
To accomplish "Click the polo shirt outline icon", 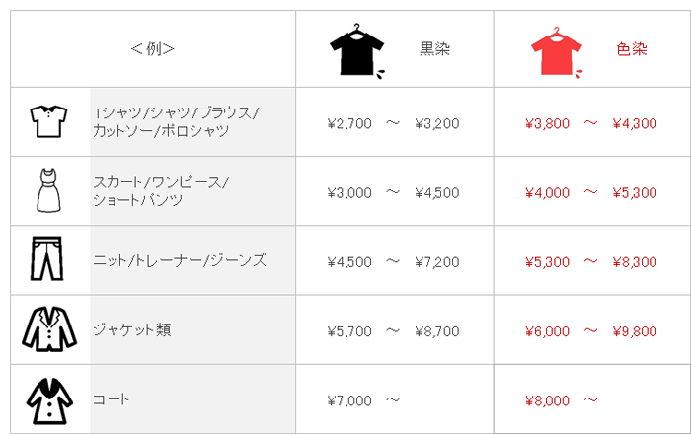I will tap(47, 122).
